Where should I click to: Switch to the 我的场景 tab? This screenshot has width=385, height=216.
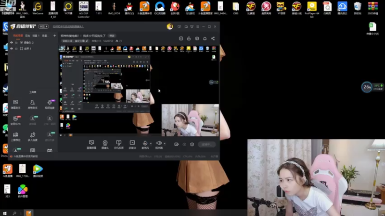click(x=18, y=36)
